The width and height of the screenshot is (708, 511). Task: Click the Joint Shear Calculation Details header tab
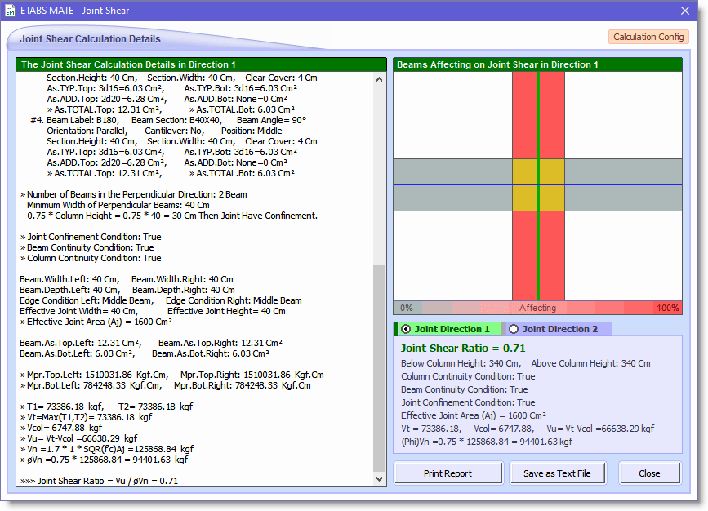(x=91, y=38)
